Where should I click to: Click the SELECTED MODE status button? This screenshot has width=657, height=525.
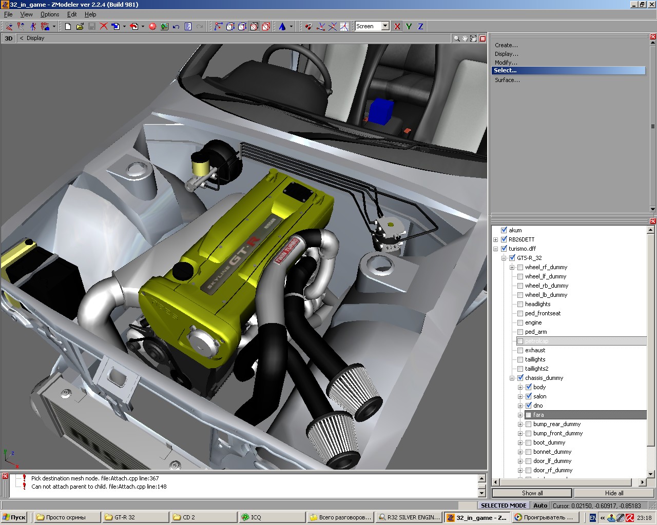click(504, 506)
